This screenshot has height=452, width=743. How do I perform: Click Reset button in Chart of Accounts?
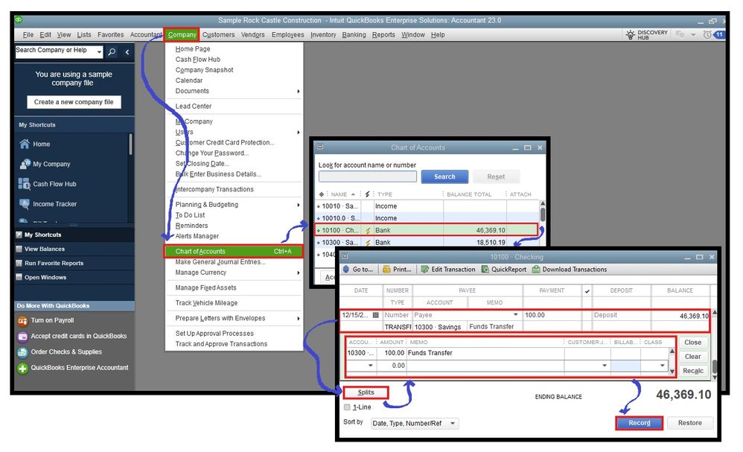[496, 176]
